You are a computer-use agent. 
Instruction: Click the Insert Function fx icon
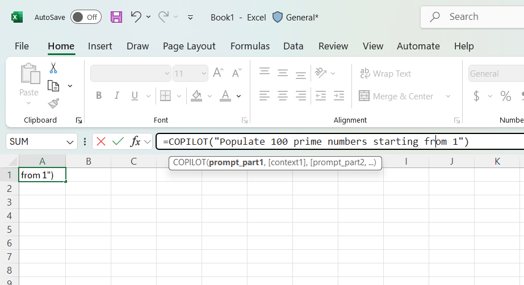pyautogui.click(x=136, y=141)
